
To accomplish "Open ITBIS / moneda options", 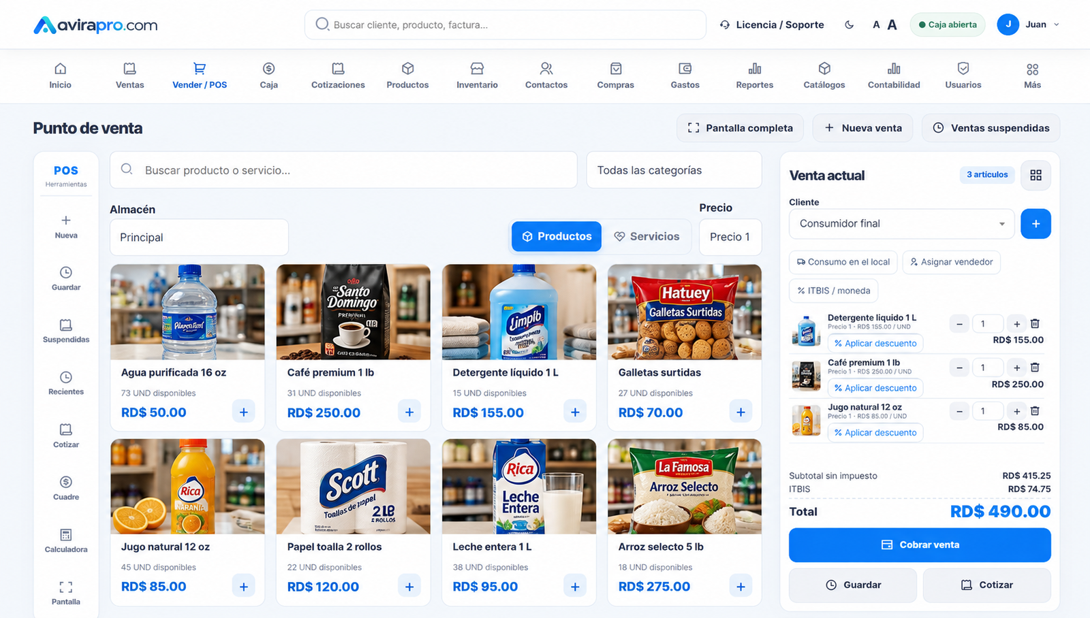I will [834, 291].
